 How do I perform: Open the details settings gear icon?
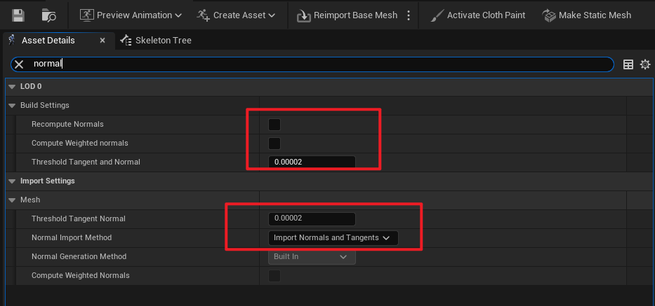(645, 64)
